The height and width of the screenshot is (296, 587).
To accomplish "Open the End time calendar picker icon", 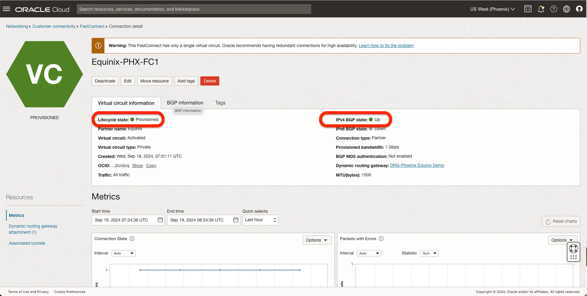I will point(235,220).
